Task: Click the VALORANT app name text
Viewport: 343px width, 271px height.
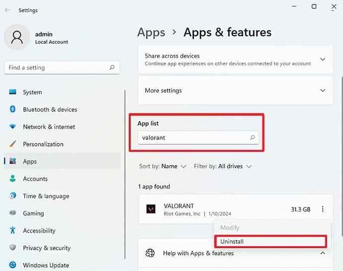Action: (179, 206)
